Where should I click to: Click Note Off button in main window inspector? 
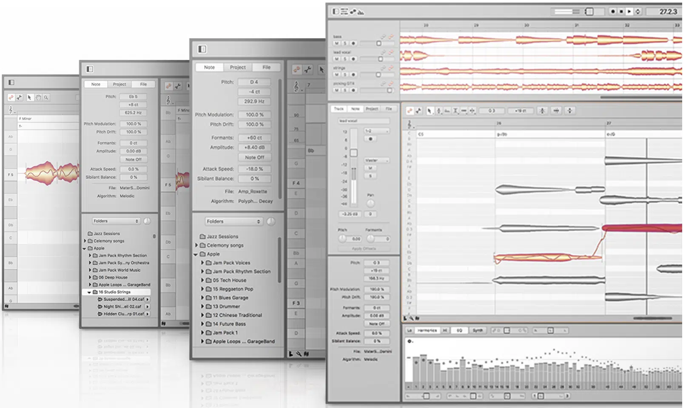coord(376,323)
